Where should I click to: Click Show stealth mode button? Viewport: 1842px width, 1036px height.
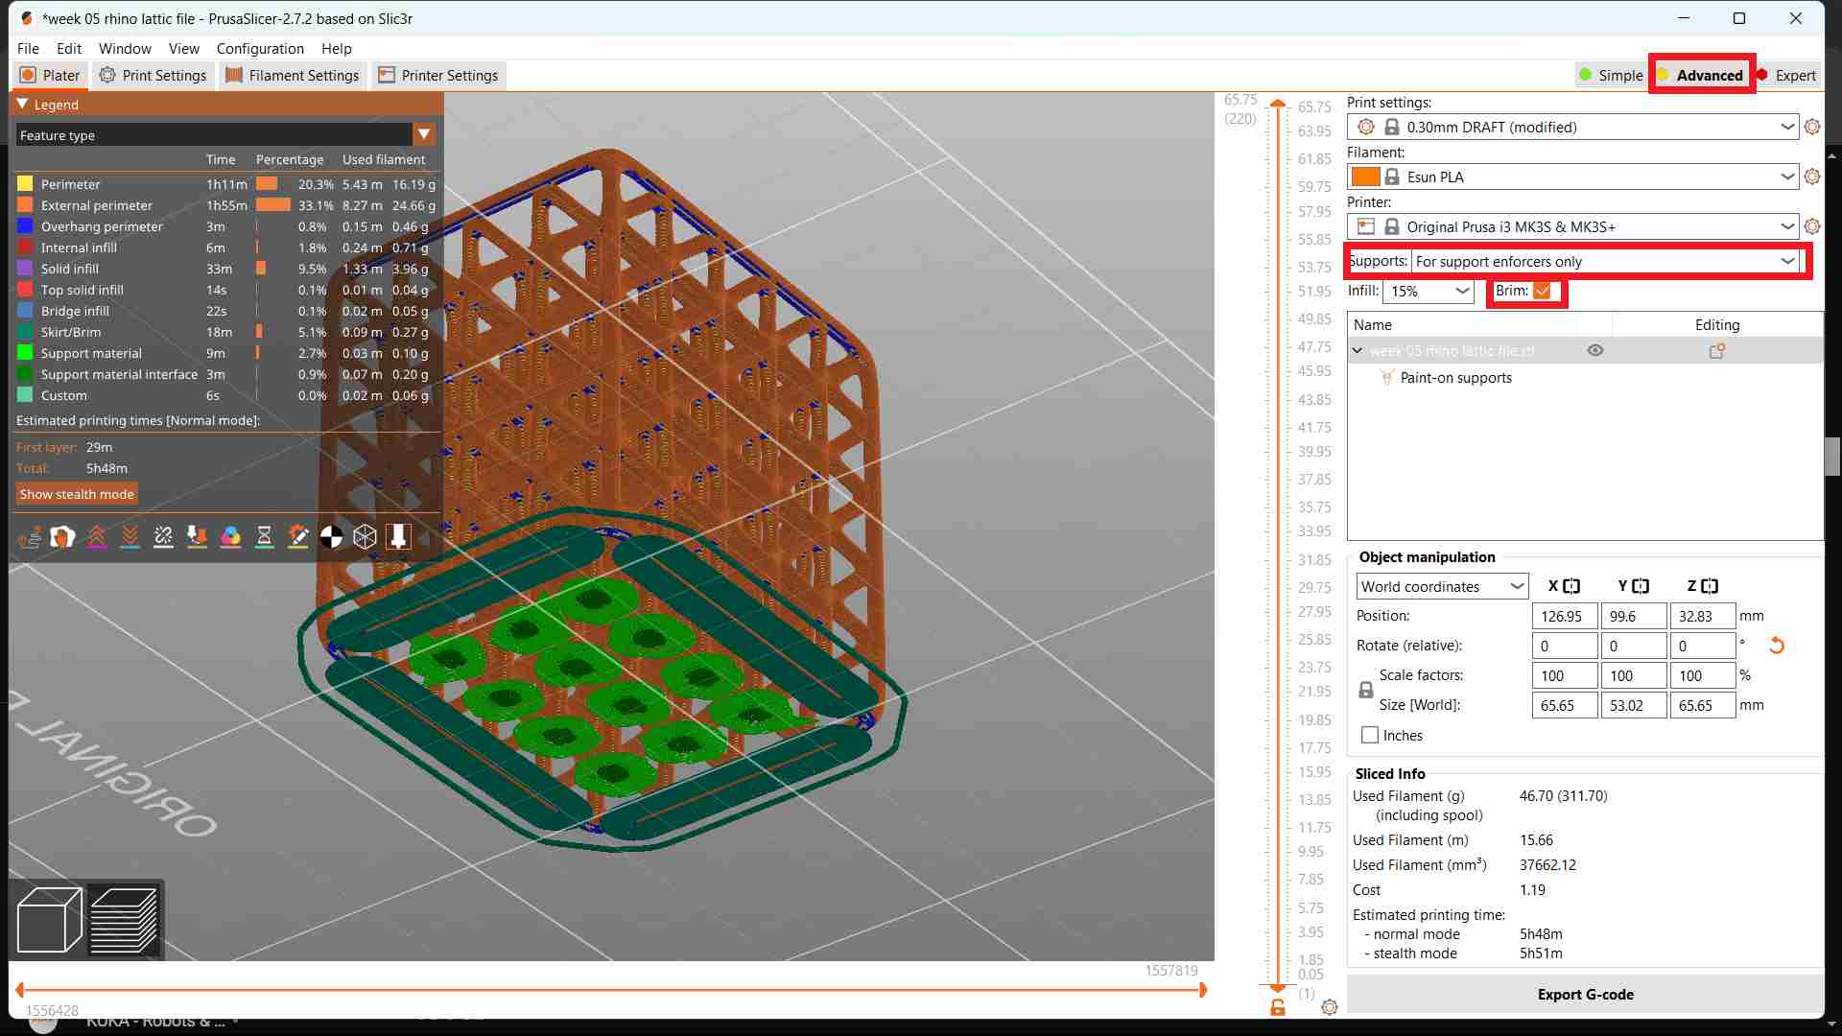click(77, 494)
